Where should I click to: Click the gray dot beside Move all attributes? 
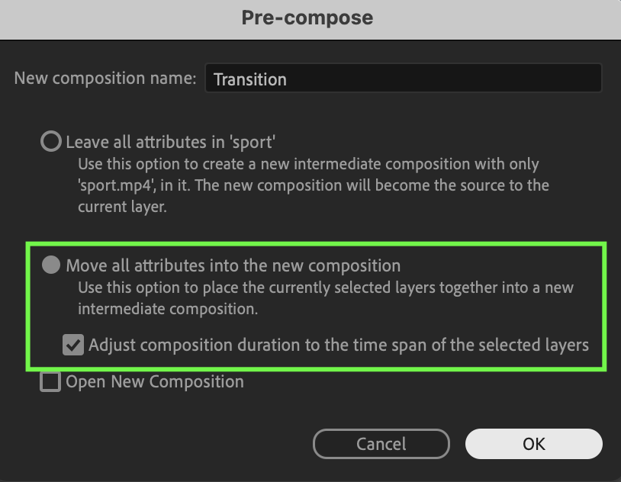pyautogui.click(x=51, y=265)
